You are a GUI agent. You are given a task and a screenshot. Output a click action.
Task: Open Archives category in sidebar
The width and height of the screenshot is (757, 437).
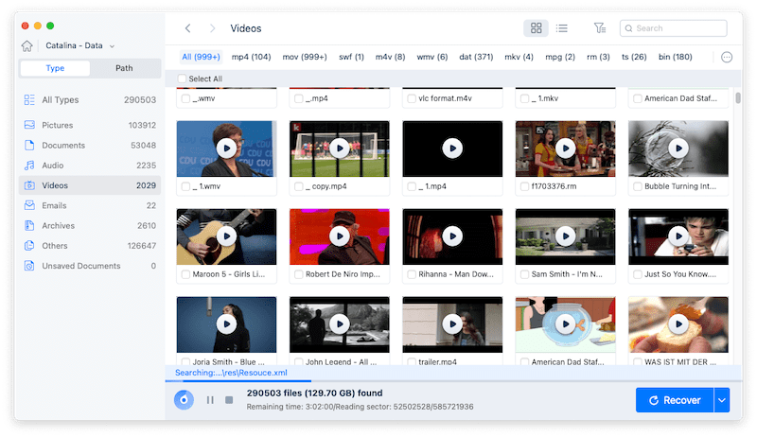90,226
